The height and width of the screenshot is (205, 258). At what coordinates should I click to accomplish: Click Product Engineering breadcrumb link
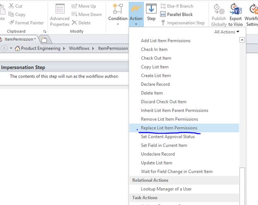click(41, 48)
